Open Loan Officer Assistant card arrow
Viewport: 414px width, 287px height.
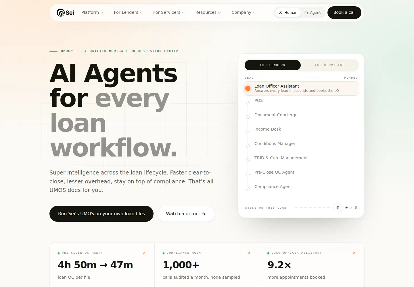click(354, 253)
